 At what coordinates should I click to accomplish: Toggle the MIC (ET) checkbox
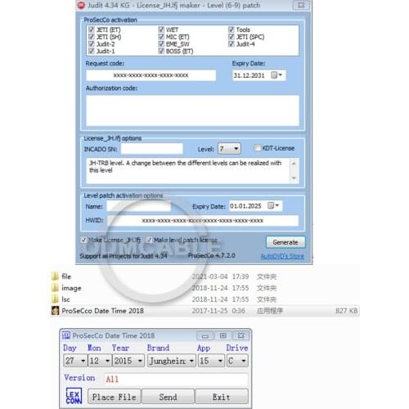(x=161, y=37)
